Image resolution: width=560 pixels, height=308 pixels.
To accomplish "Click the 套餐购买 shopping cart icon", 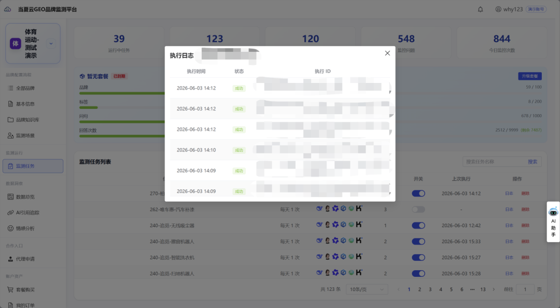I will 10,290.
